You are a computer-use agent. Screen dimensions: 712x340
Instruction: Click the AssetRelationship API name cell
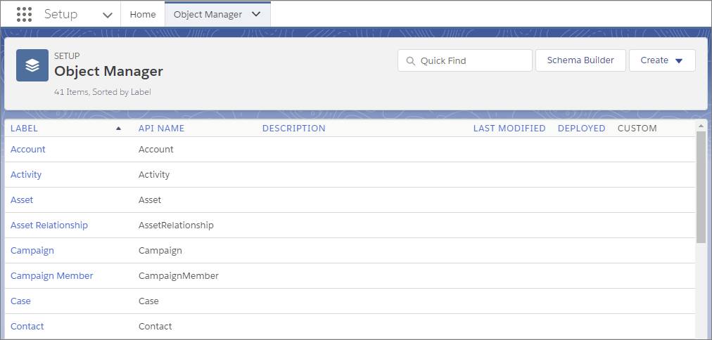(176, 225)
